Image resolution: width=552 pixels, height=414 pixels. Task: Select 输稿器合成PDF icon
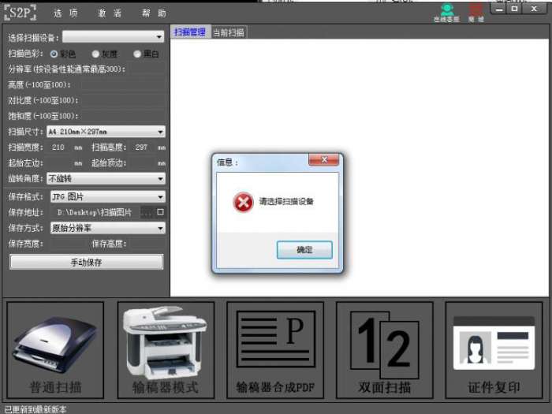tap(275, 350)
